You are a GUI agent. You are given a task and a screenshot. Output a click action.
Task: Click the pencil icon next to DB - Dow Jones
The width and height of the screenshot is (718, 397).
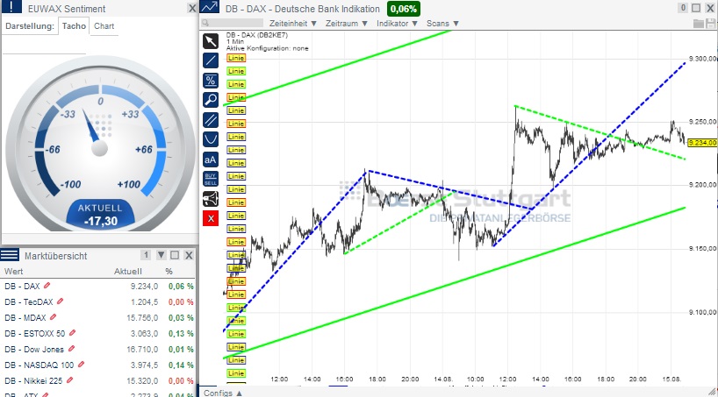click(71, 349)
